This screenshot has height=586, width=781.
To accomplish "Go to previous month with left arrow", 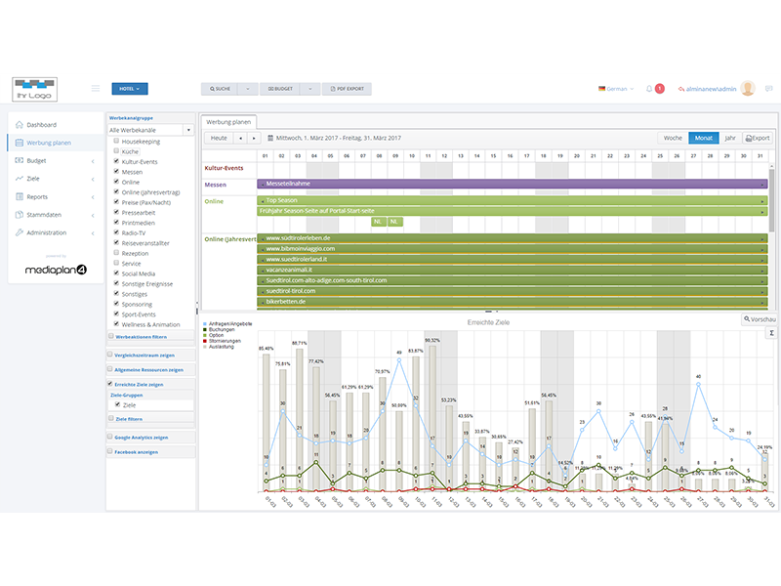I will tap(240, 139).
